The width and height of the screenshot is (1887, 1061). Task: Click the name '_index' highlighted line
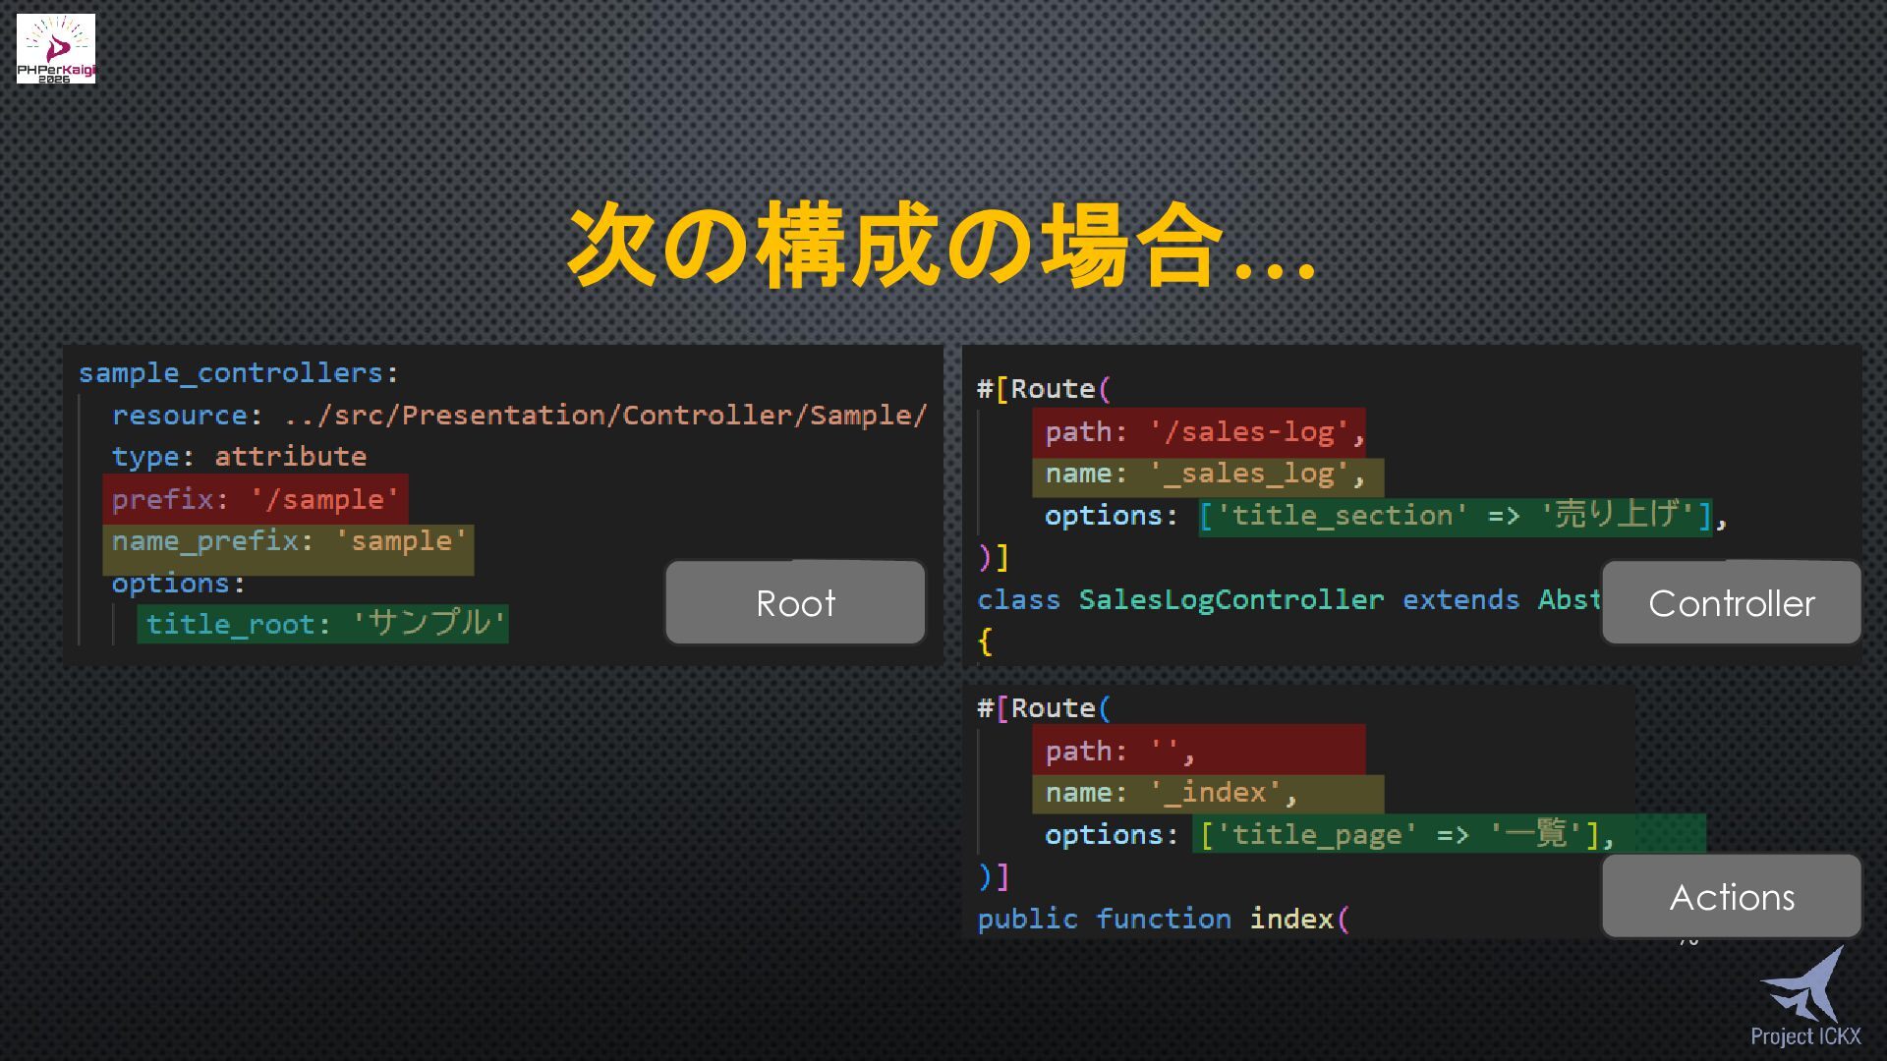tap(1207, 793)
